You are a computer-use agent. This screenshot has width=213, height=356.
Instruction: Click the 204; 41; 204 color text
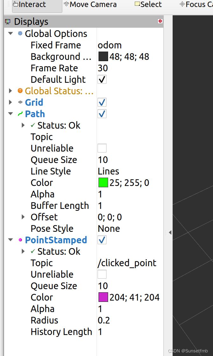pos(134,297)
